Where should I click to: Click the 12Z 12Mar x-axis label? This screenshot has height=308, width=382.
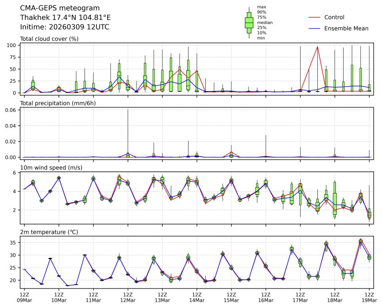coord(128,297)
